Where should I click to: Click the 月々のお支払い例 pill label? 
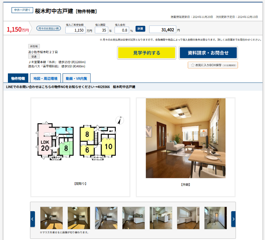click(49, 28)
